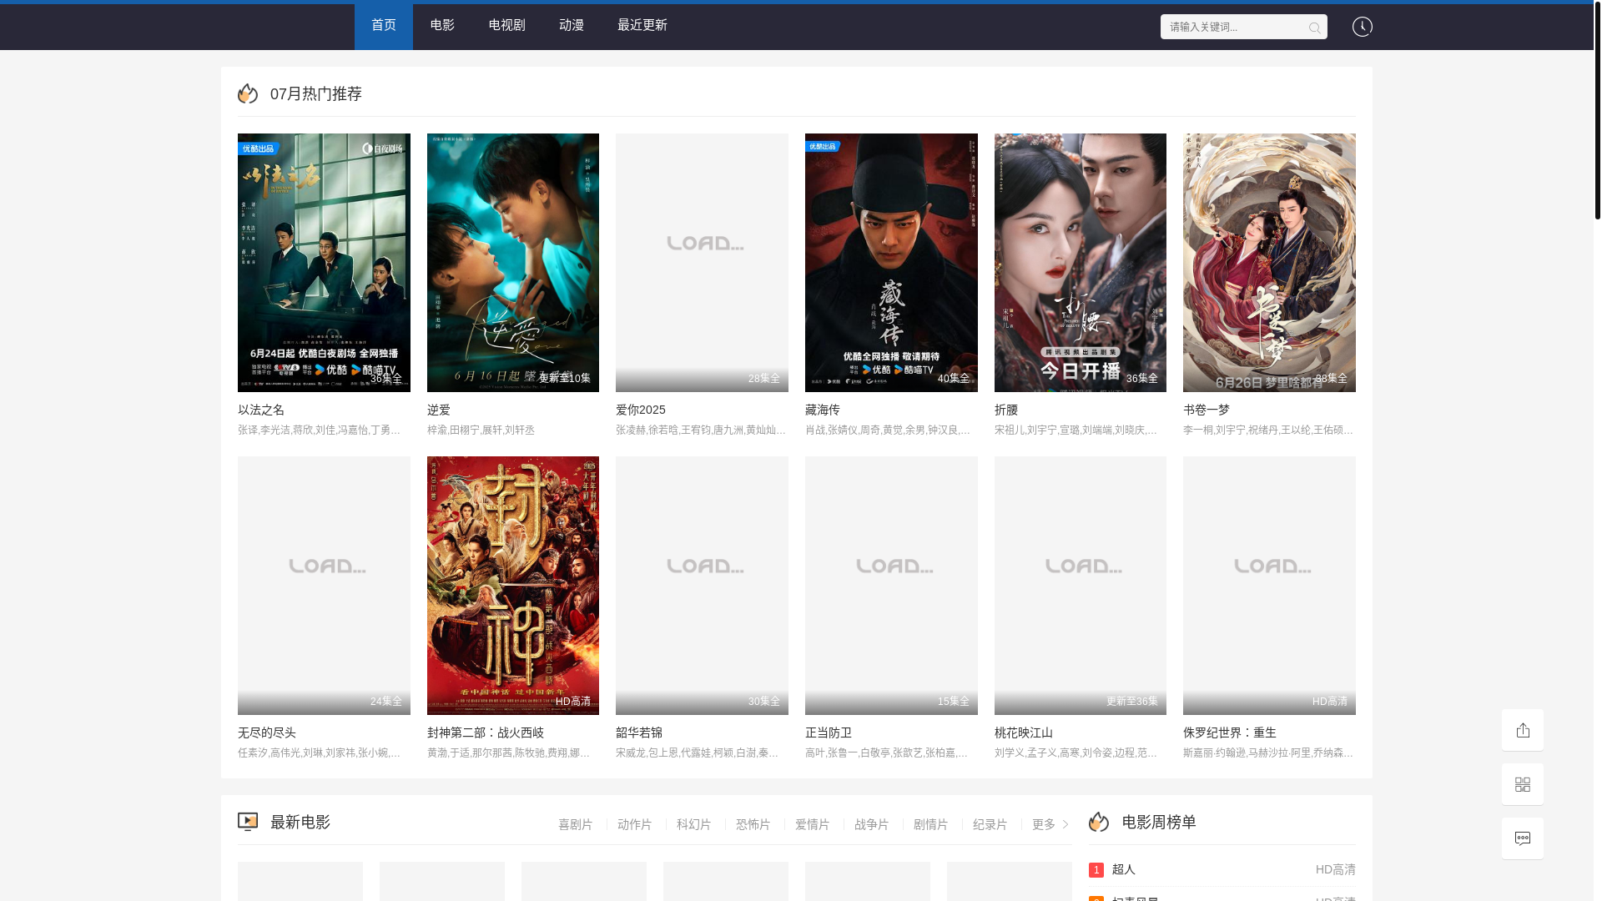Open the 韶华若锦 loading thumbnail
Image resolution: width=1602 pixels, height=901 pixels.
tap(702, 586)
